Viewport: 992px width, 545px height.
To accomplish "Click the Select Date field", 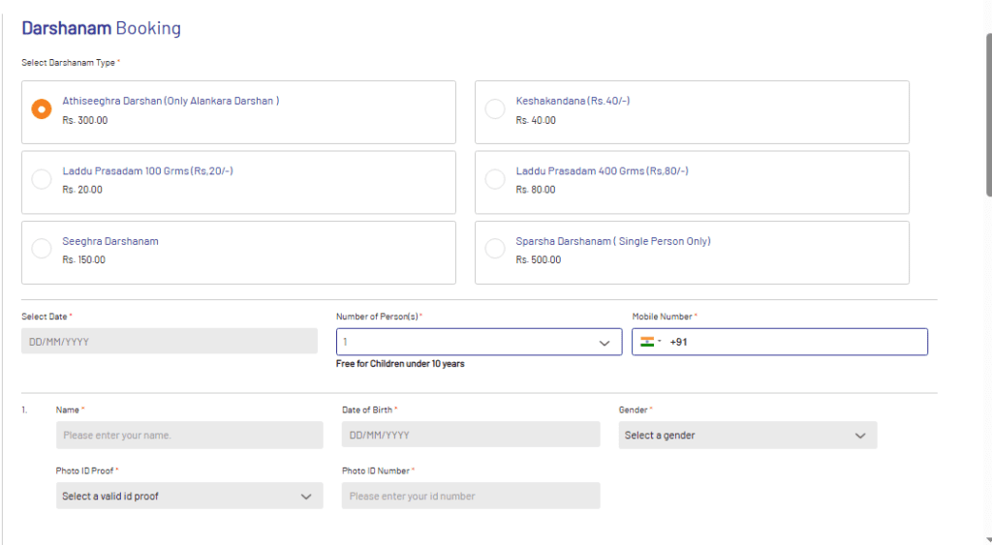I will pyautogui.click(x=169, y=341).
